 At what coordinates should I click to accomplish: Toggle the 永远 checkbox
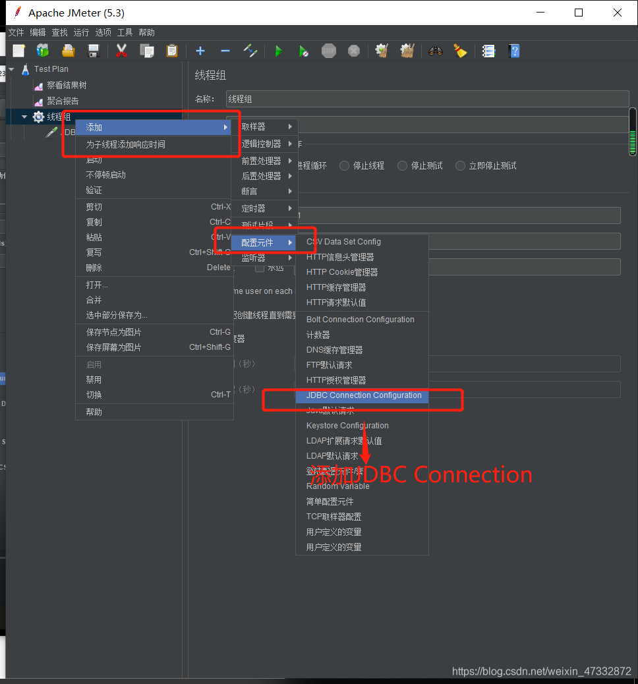click(260, 268)
